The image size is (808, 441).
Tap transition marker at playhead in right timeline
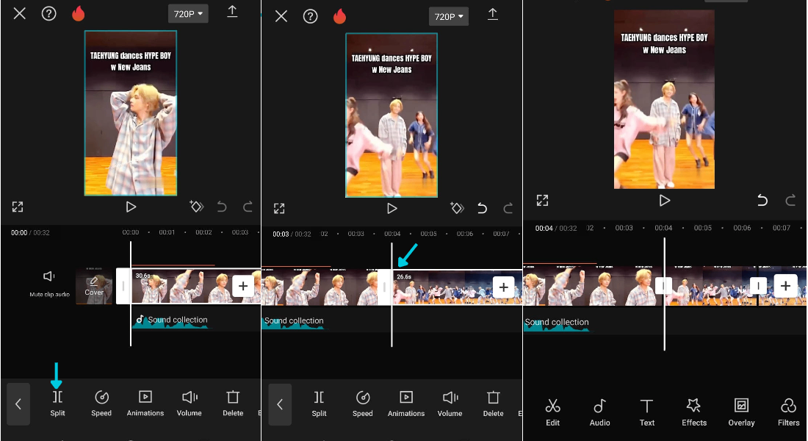(663, 285)
